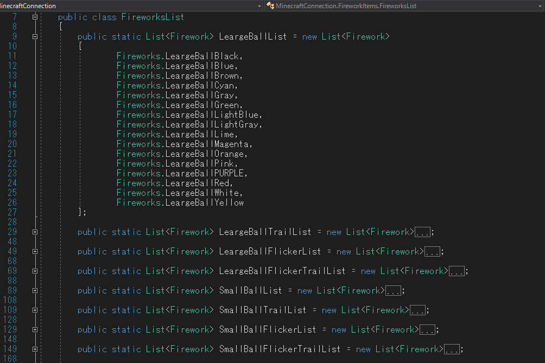545x363 pixels.
Task: Open the FireworksList type navigation dropdown
Action: [x=540, y=6]
